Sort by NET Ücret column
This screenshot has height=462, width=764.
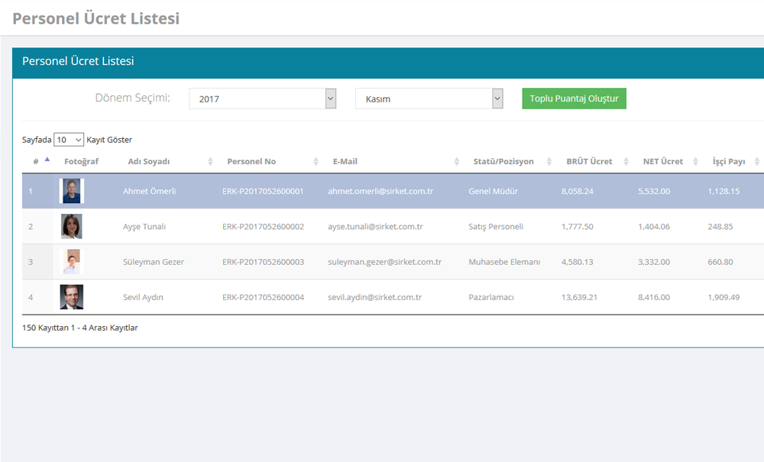(x=662, y=161)
